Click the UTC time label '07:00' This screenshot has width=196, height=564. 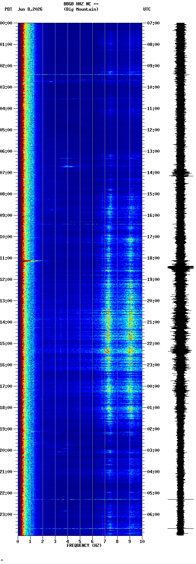click(x=153, y=23)
